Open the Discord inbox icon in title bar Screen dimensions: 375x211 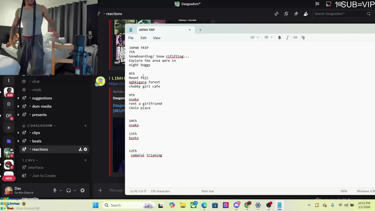click(328, 4)
